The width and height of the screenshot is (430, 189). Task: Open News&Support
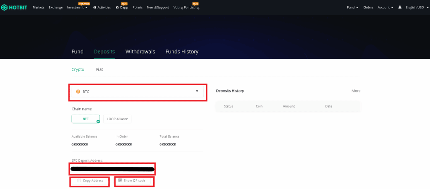point(158,8)
